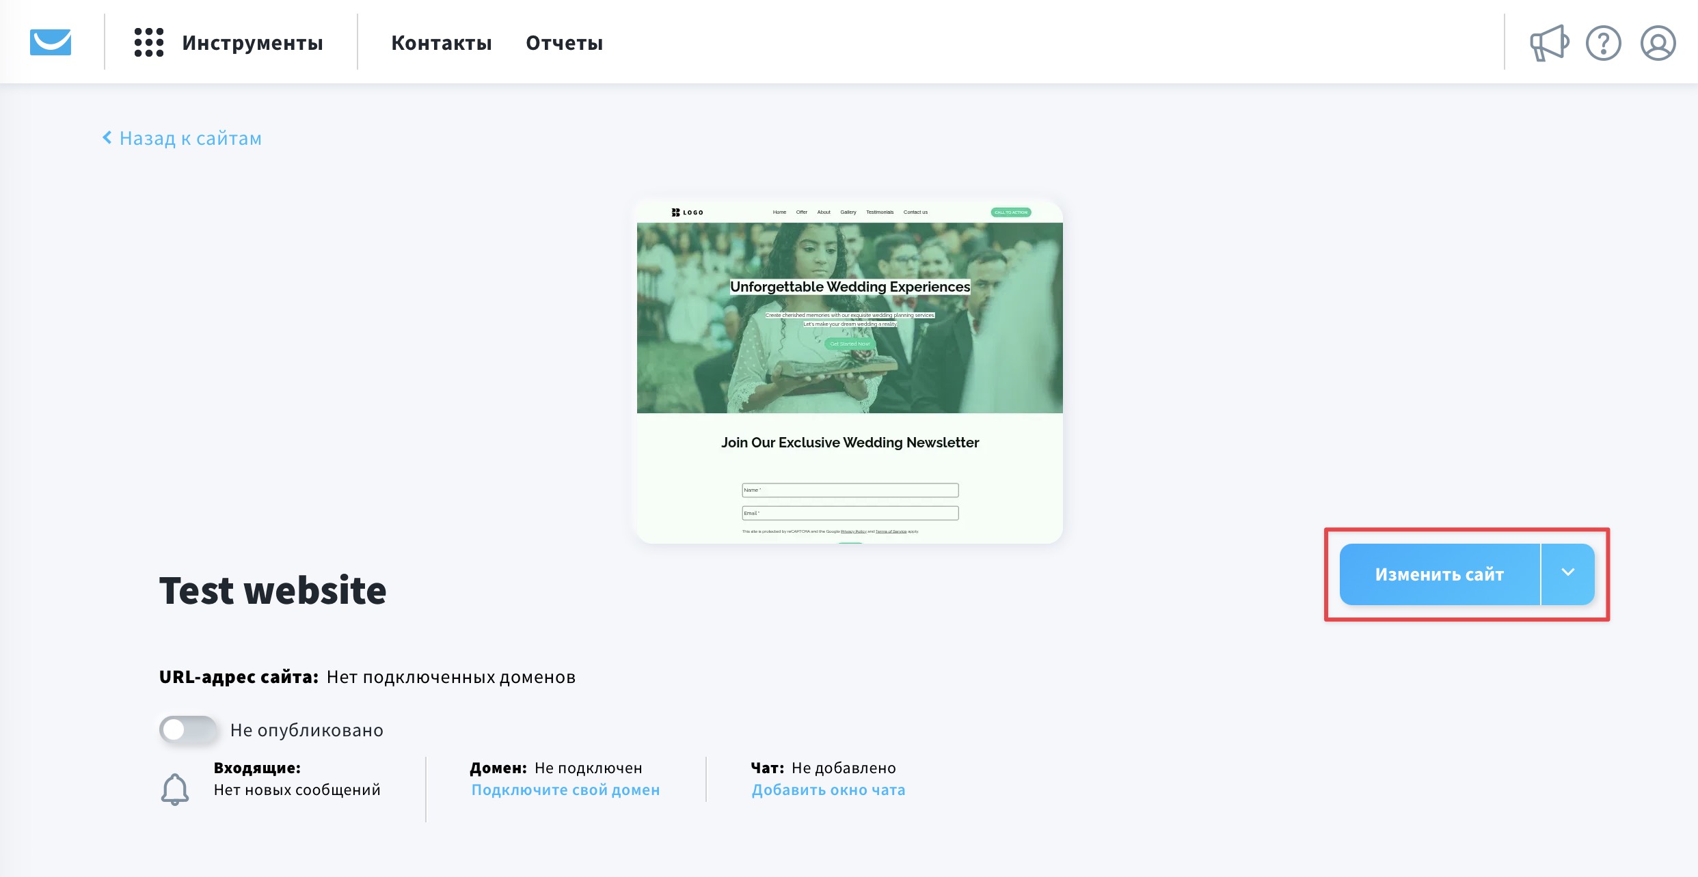Click the Назад к сайтам link
The image size is (1698, 877).
coord(190,139)
